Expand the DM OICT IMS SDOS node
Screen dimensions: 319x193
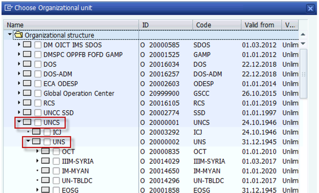[19, 44]
